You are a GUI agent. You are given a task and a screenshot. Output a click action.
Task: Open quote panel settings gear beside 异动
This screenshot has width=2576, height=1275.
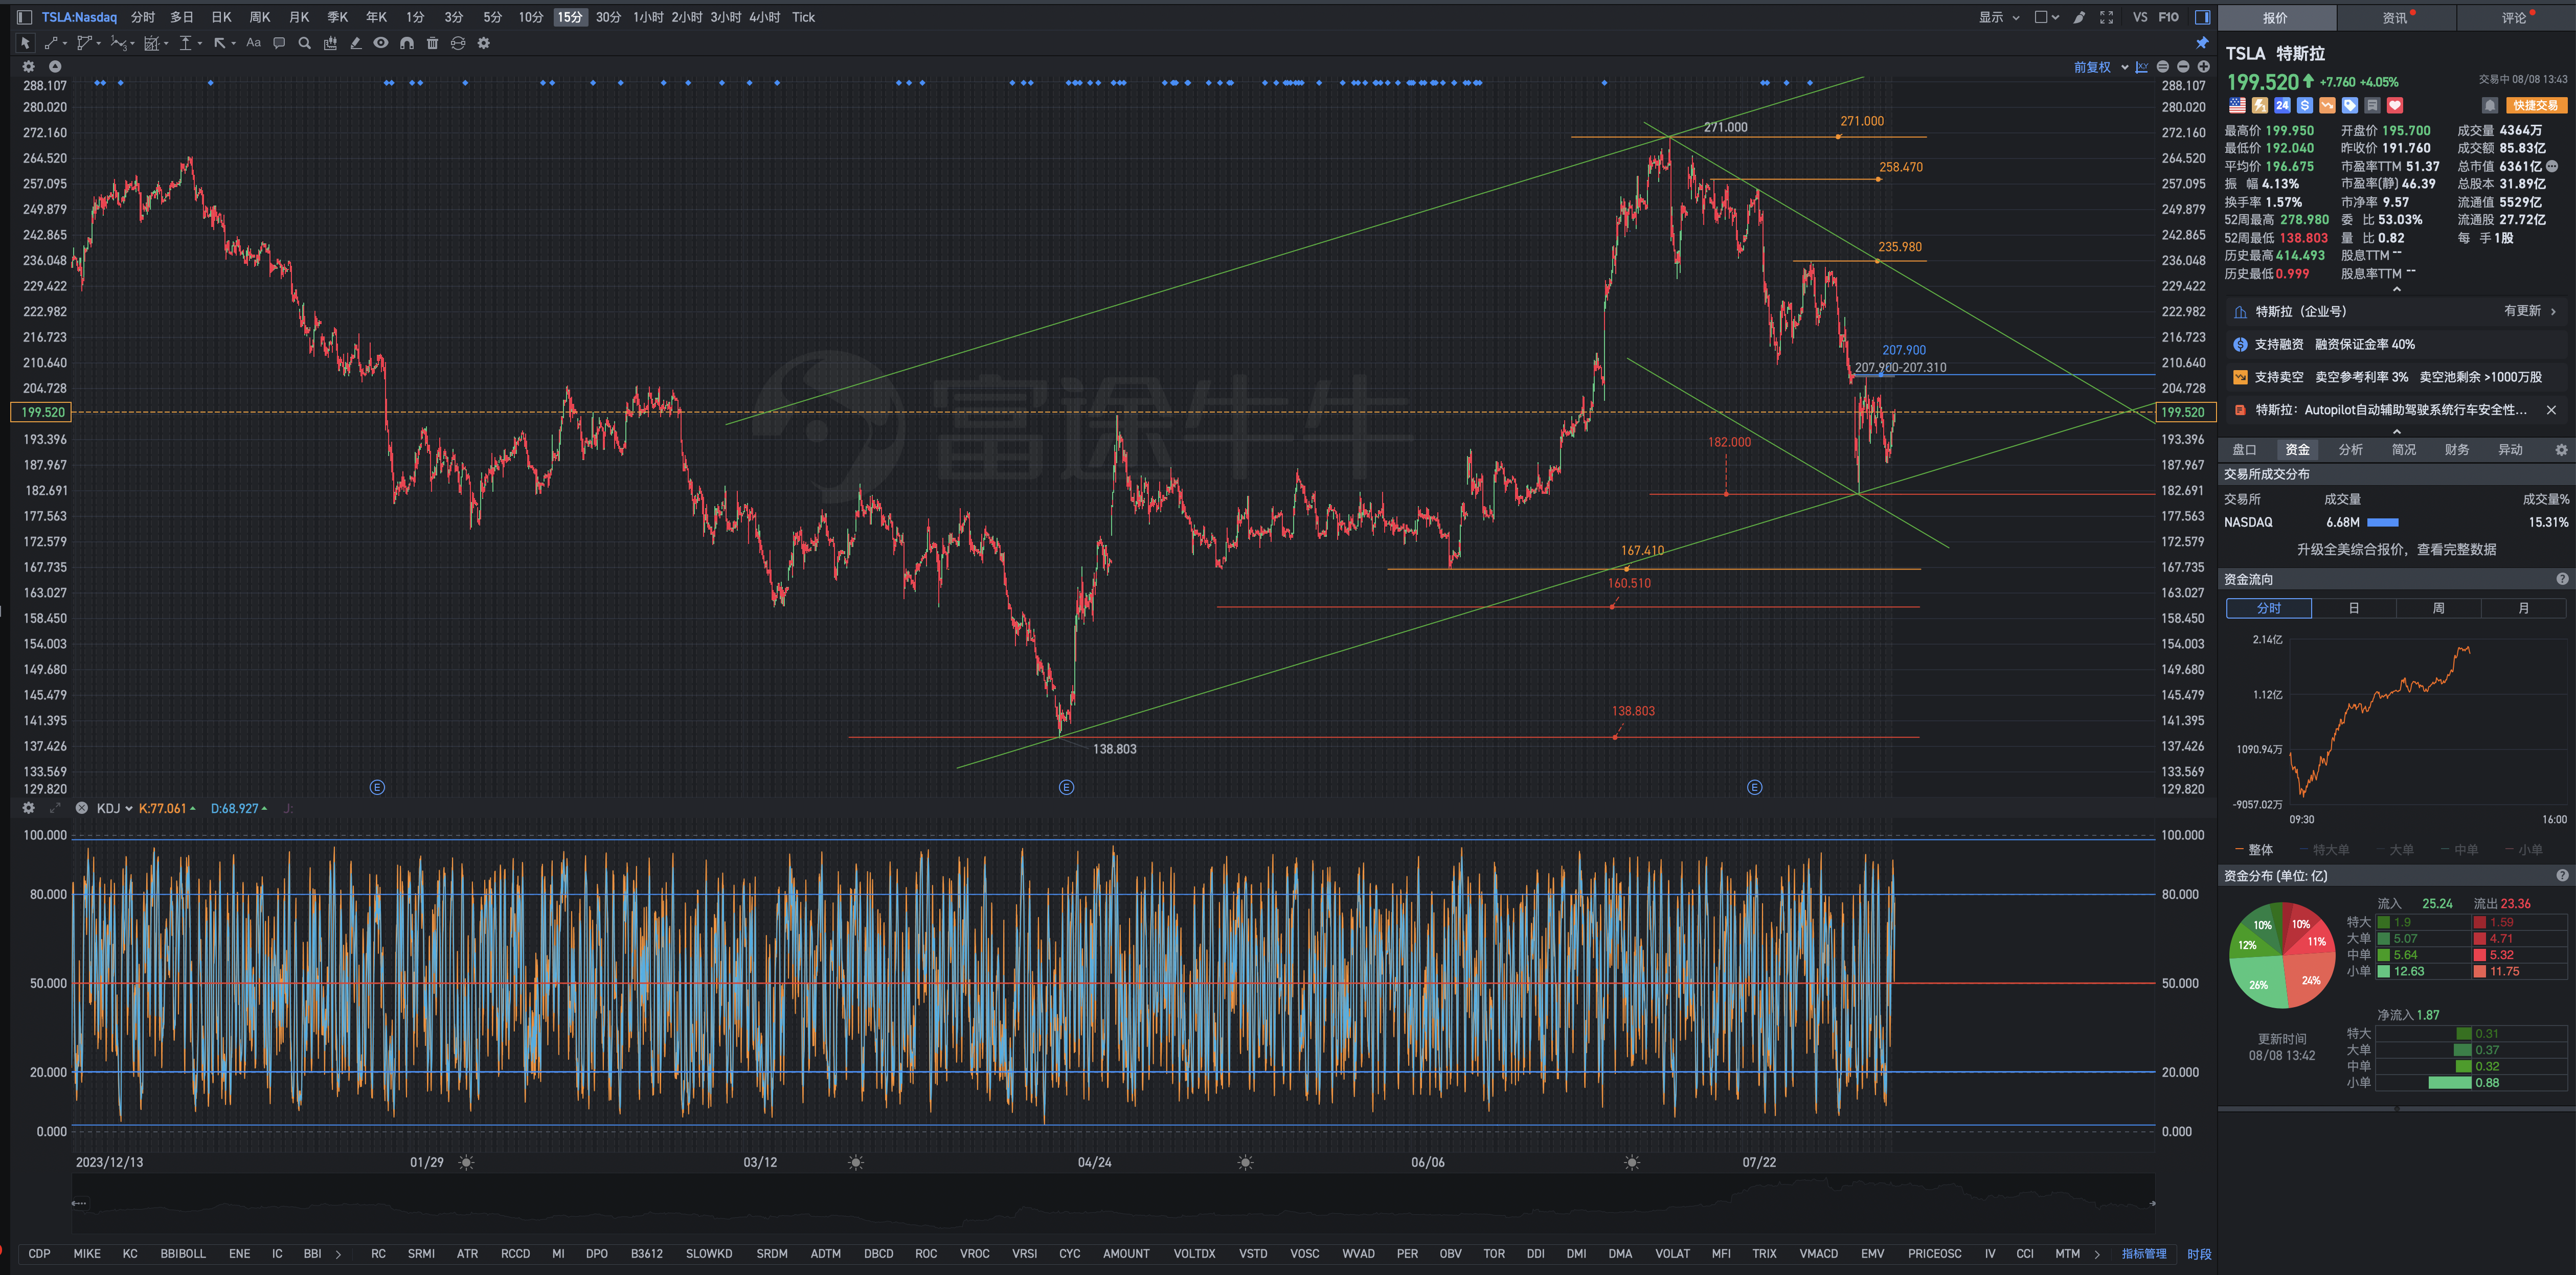[x=2561, y=450]
